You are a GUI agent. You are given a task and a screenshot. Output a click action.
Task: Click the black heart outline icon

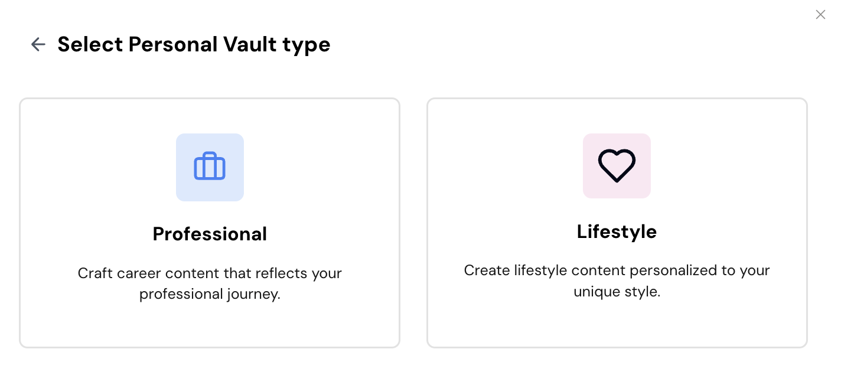[x=617, y=166]
